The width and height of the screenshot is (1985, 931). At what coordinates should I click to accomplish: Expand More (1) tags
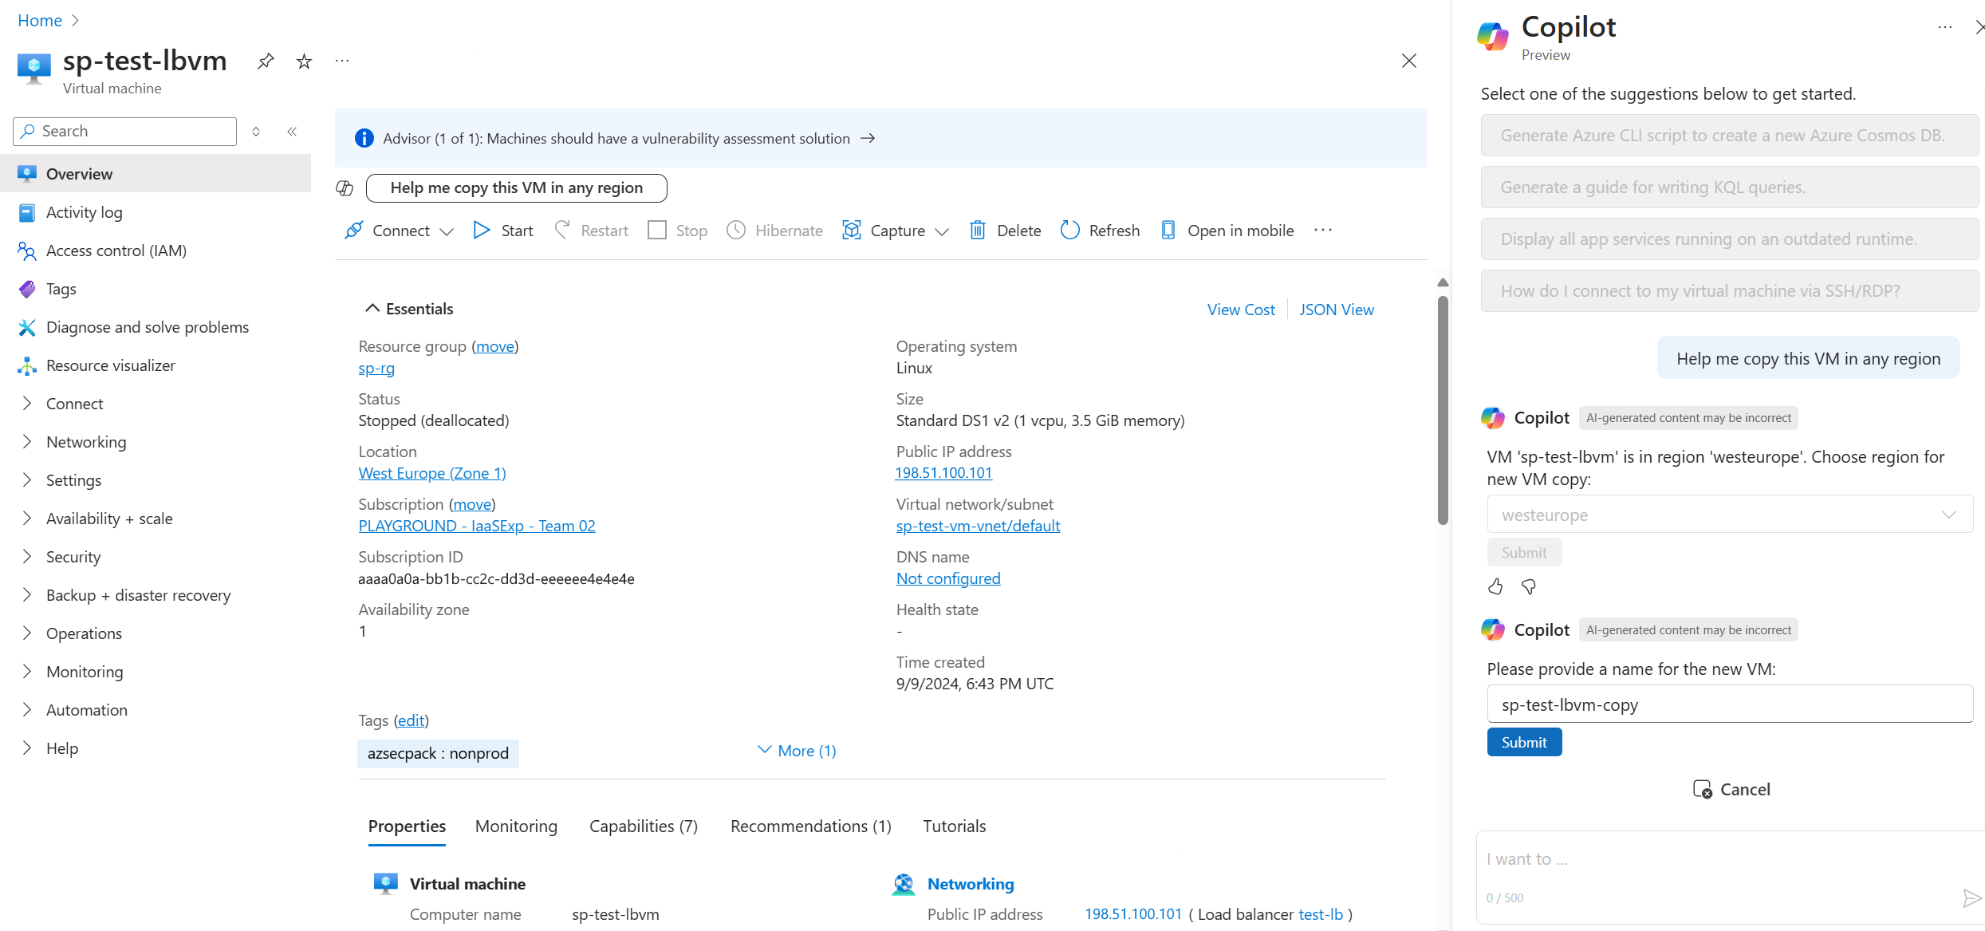coord(797,751)
